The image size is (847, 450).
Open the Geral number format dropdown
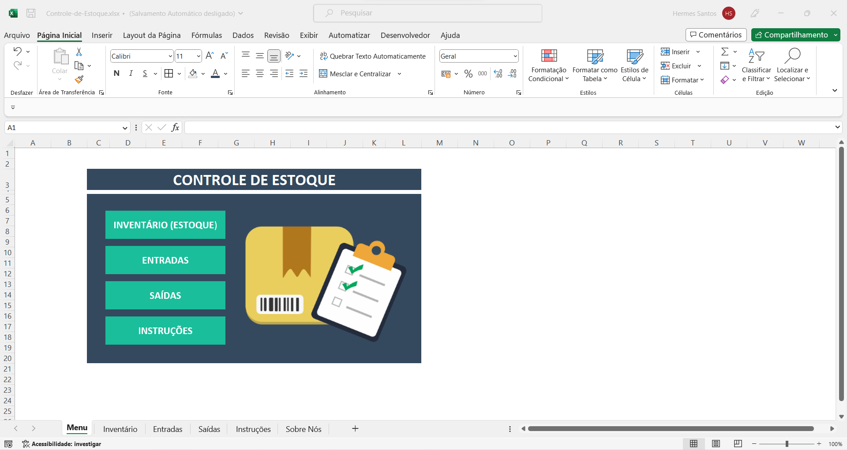515,56
